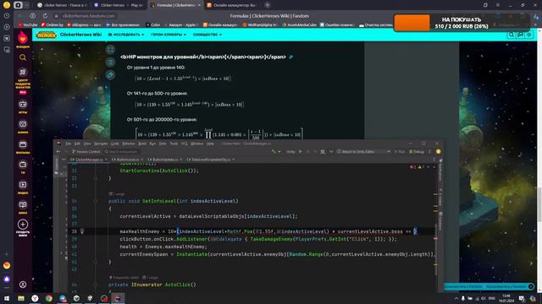Viewport: 542px width, 304px height.
Task: Click the taskbar clock and date
Action: pos(506,298)
